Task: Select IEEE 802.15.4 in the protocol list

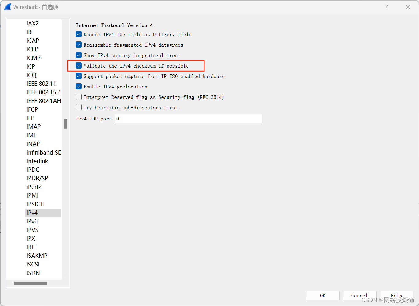Action: [43, 92]
